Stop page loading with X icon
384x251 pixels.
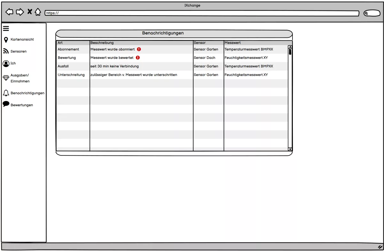pos(29,12)
